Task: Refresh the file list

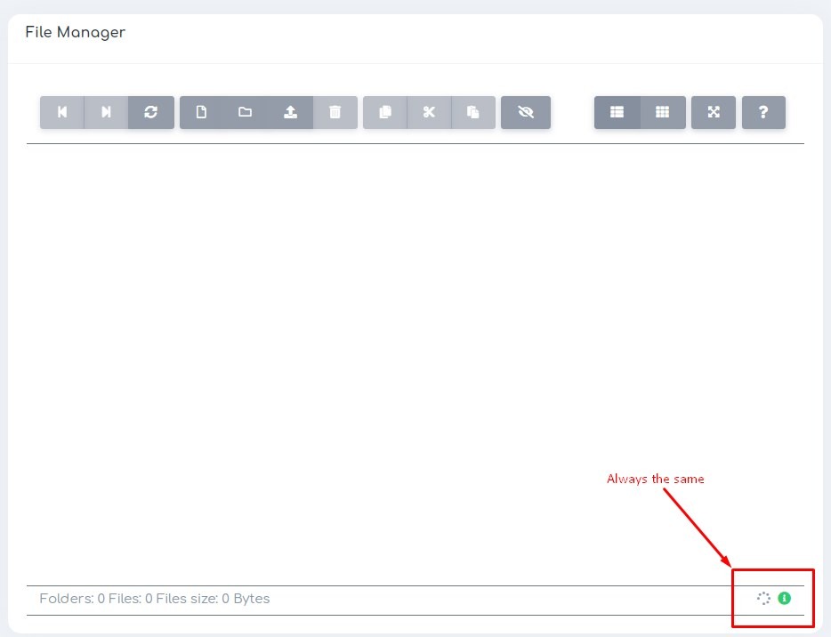Action: 151,112
